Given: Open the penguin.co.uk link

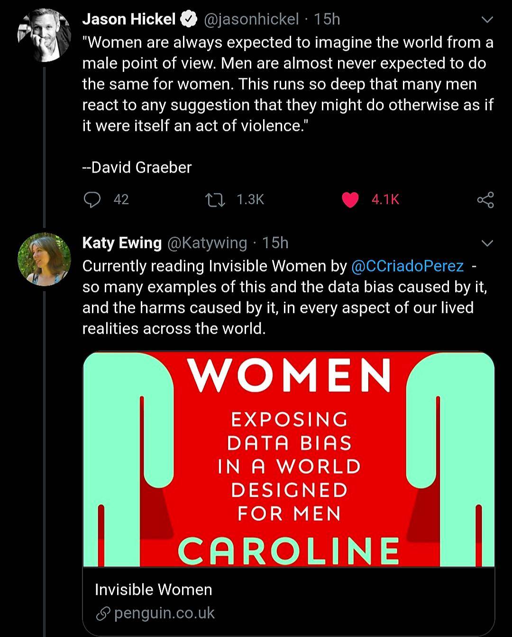Looking at the screenshot, I should click(165, 613).
